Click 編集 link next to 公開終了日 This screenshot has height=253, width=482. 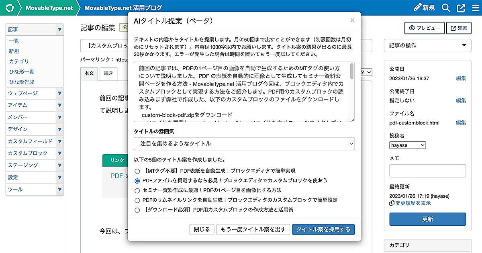461,100
